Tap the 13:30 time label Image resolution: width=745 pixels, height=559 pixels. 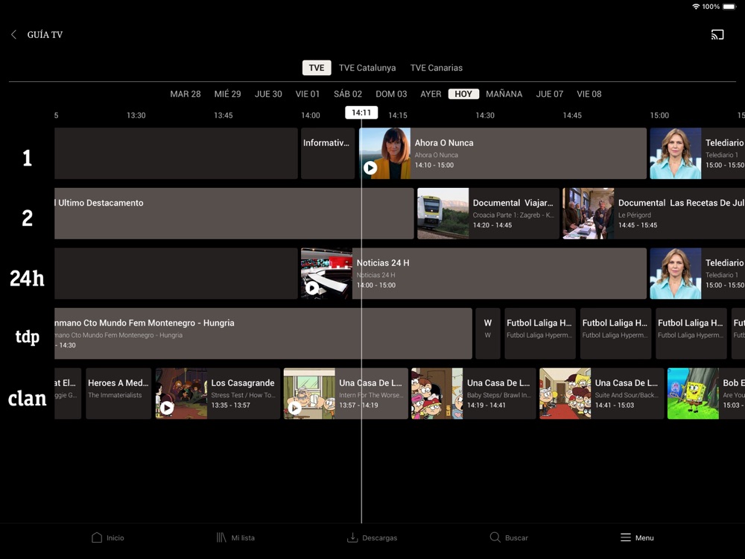point(136,115)
